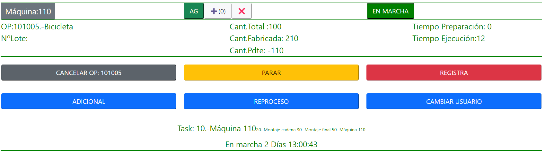Screen dimensions: 545x153
Task: Click the Tiempo Ejecución:12 text
Action: pos(448,39)
